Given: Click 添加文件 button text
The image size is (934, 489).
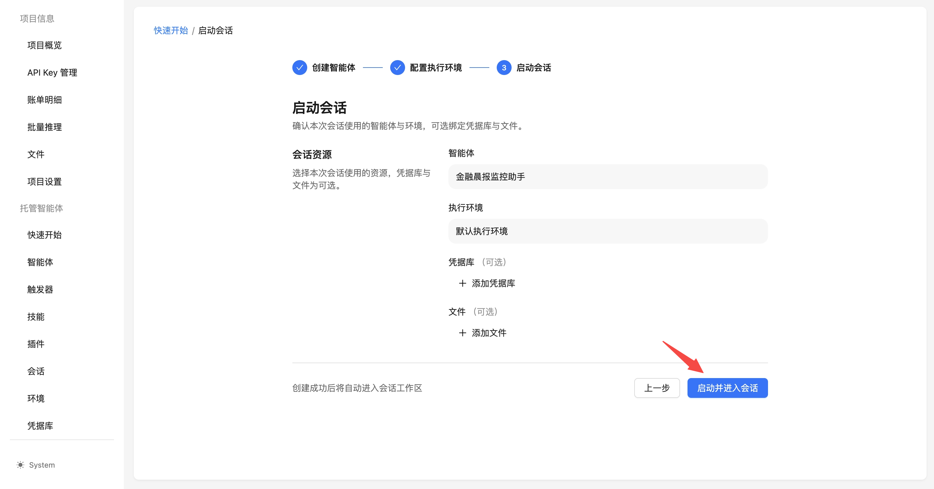Looking at the screenshot, I should point(489,333).
